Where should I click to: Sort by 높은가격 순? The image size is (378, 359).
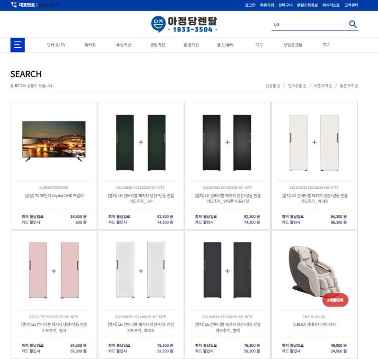pos(349,86)
